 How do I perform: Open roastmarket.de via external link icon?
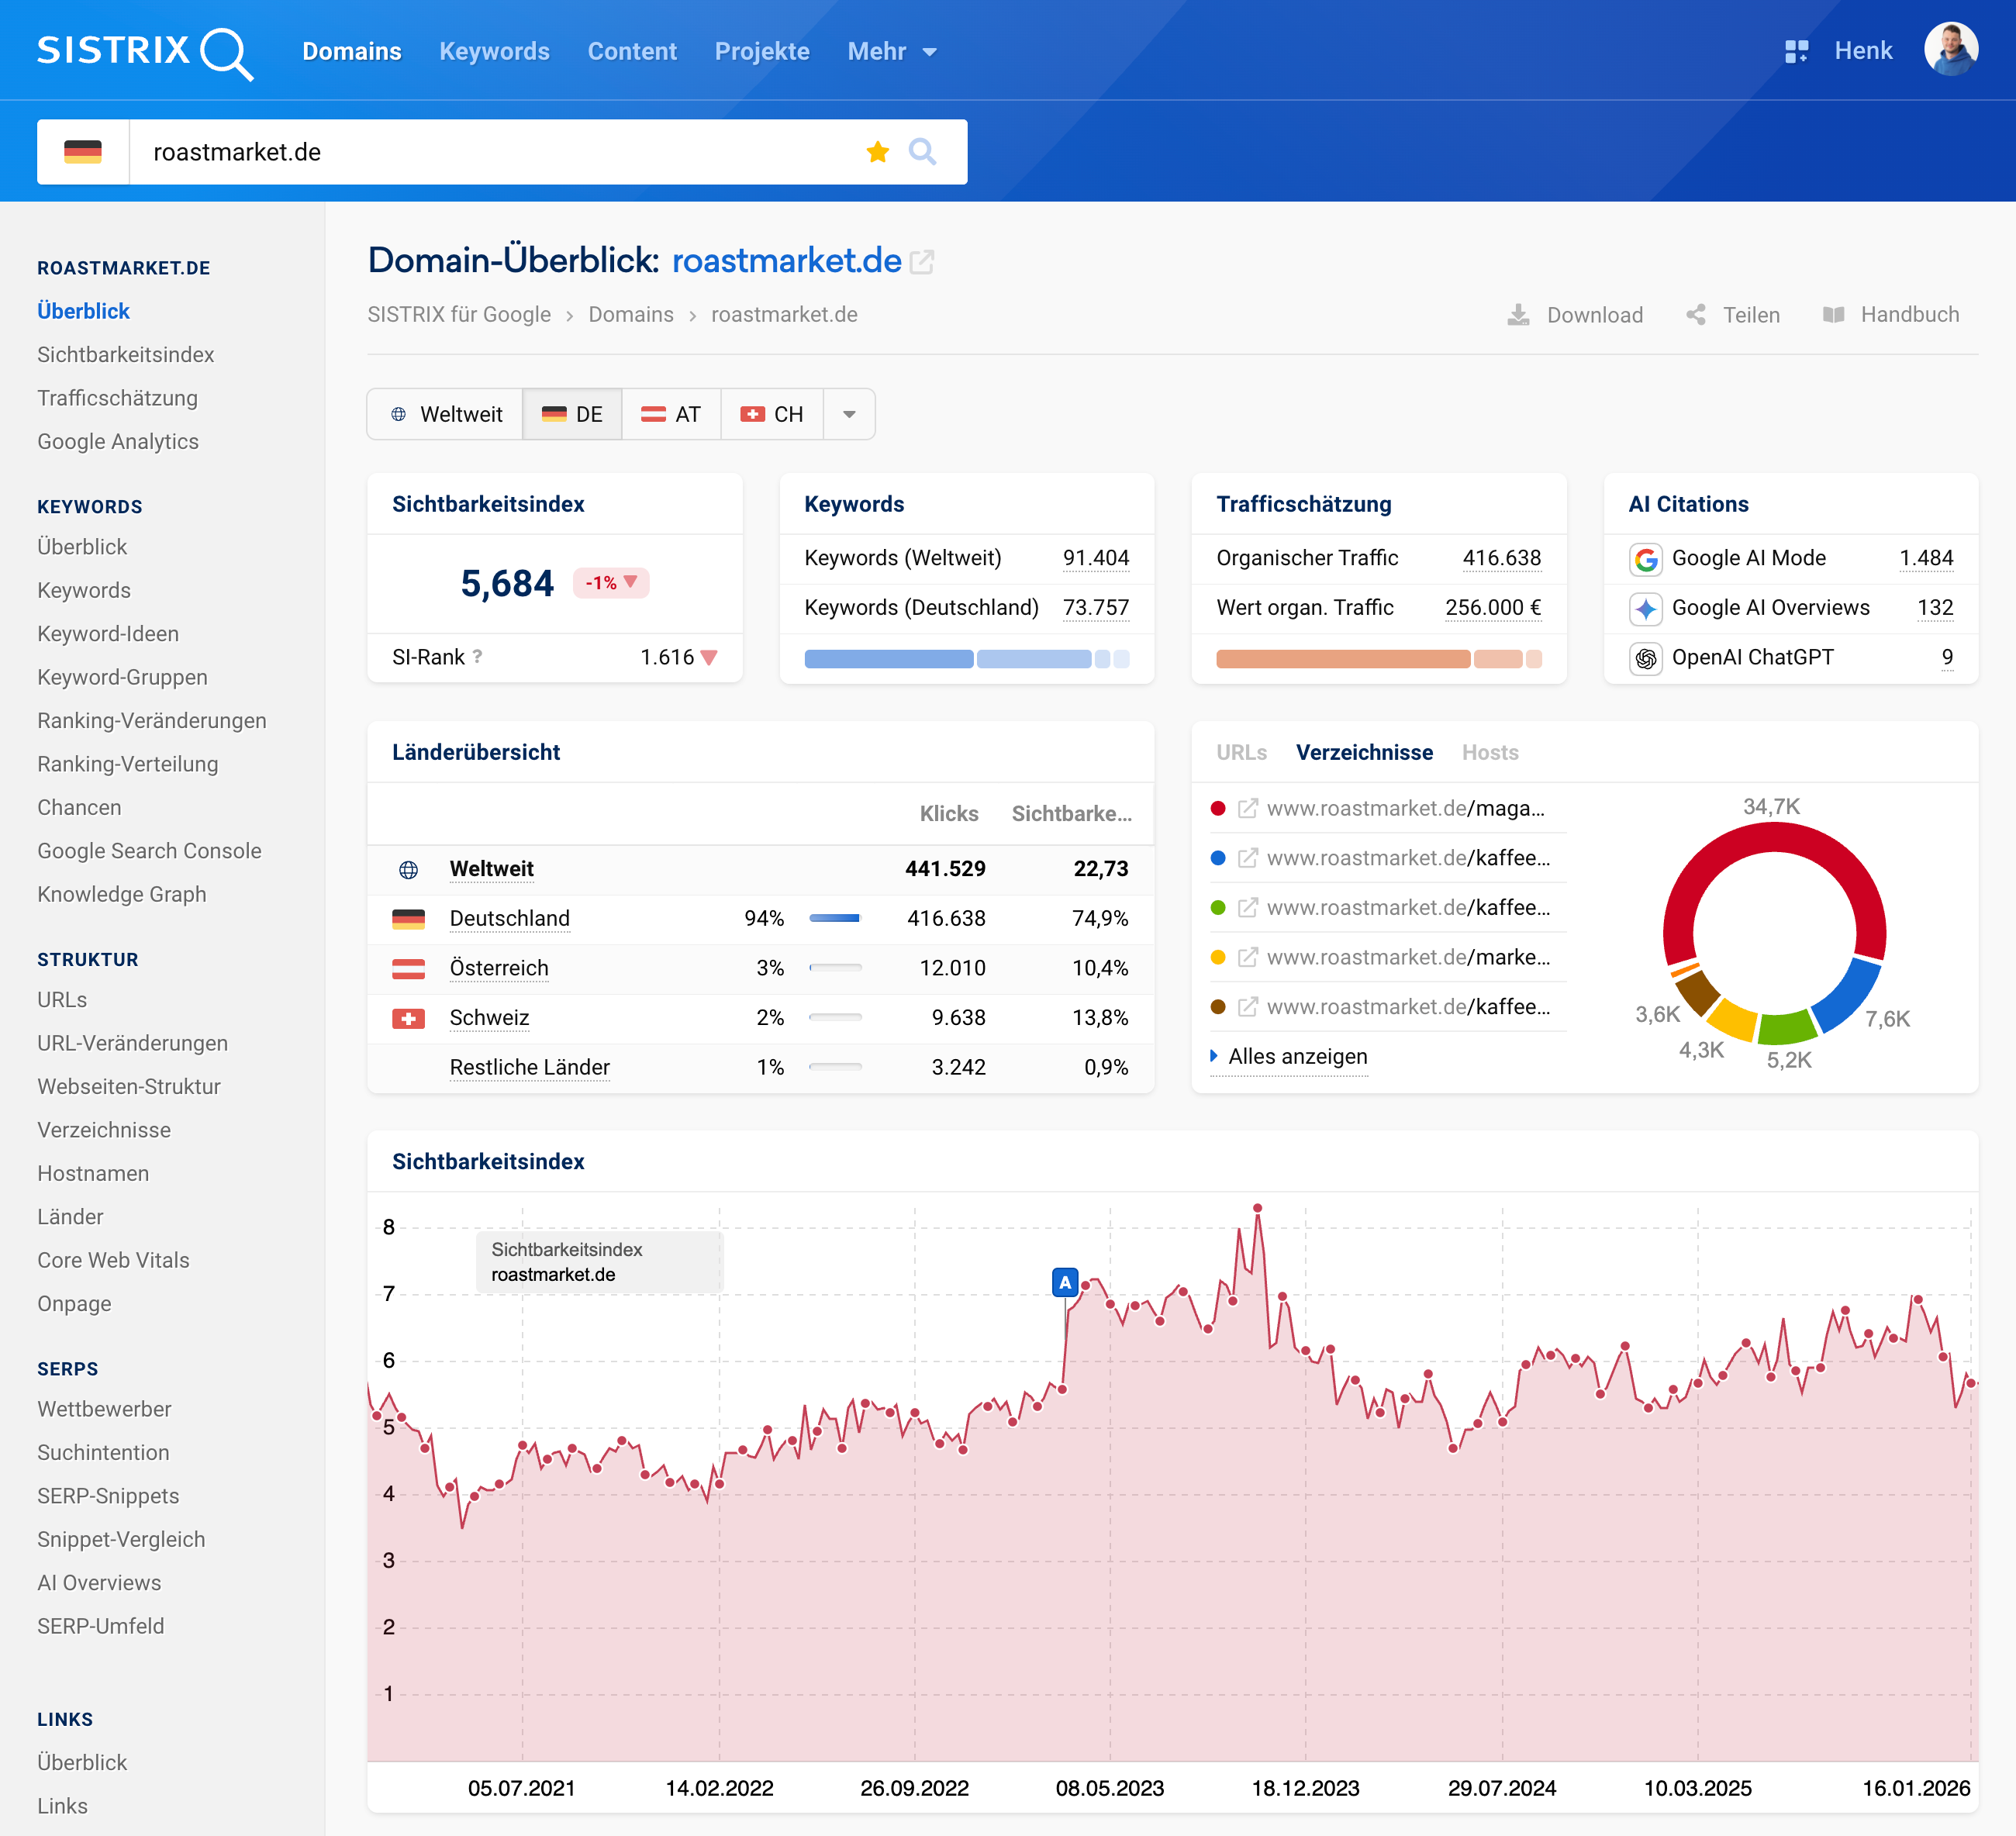click(x=923, y=262)
